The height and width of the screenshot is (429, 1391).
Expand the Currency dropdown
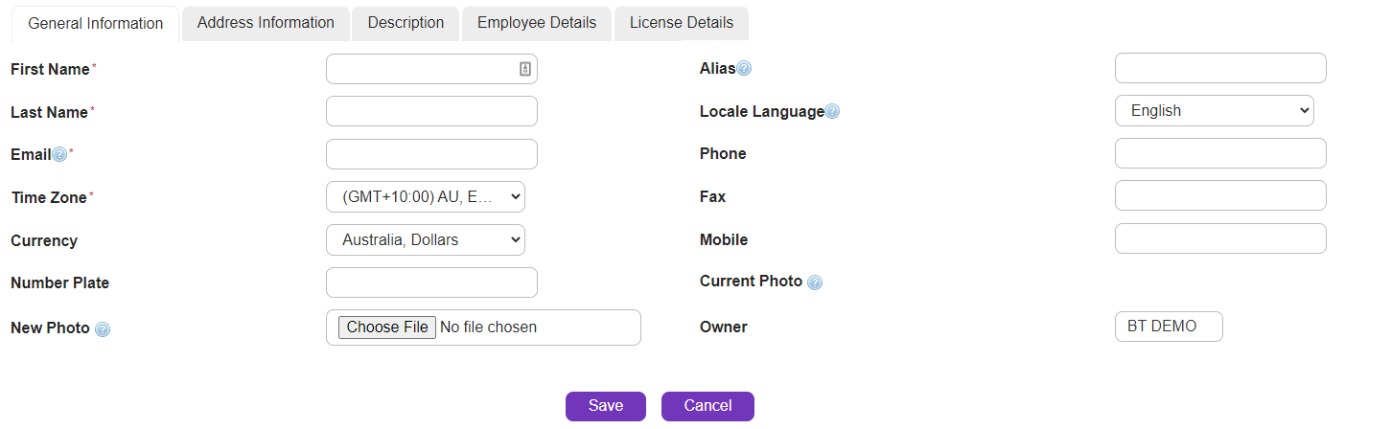tap(426, 239)
